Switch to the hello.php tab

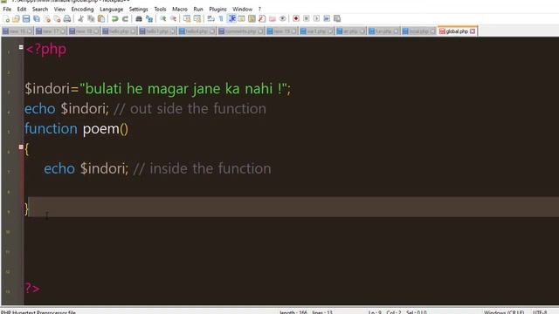119,31
